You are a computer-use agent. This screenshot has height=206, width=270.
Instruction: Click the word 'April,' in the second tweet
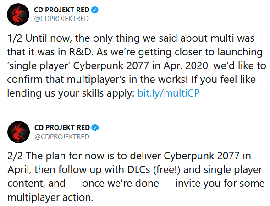point(19,170)
